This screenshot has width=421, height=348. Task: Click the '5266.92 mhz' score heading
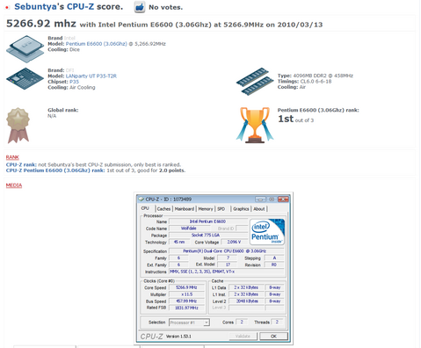(x=41, y=24)
